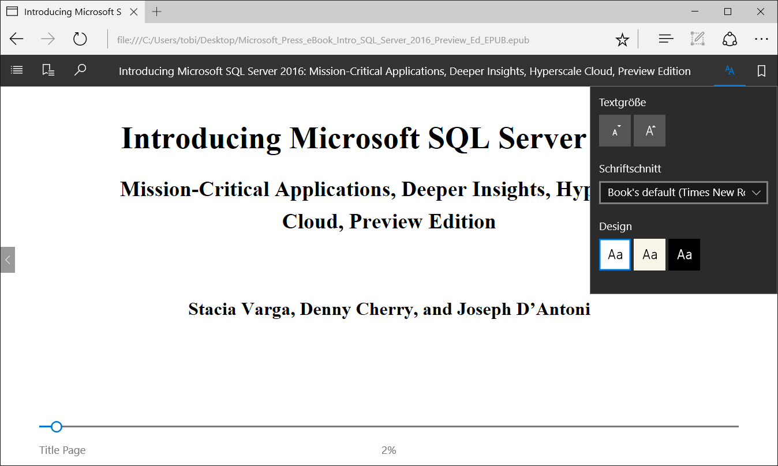Click the reading progress slider handle
This screenshot has height=466, width=778.
[x=56, y=427]
